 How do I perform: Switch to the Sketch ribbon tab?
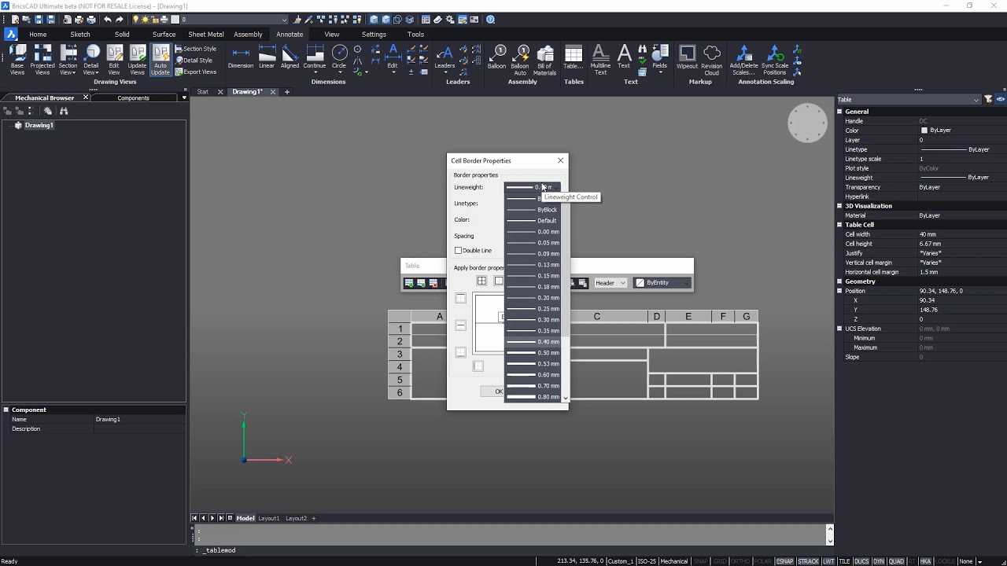coord(80,35)
